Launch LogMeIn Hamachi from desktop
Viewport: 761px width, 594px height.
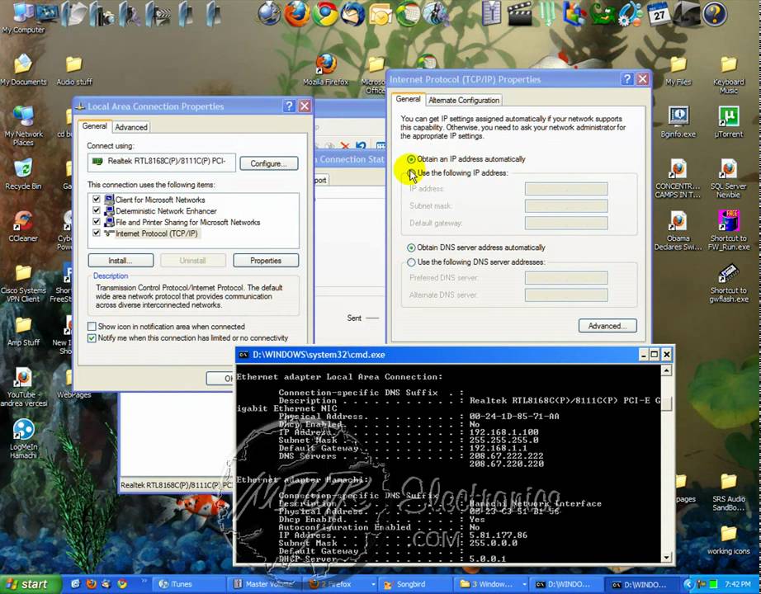[23, 439]
